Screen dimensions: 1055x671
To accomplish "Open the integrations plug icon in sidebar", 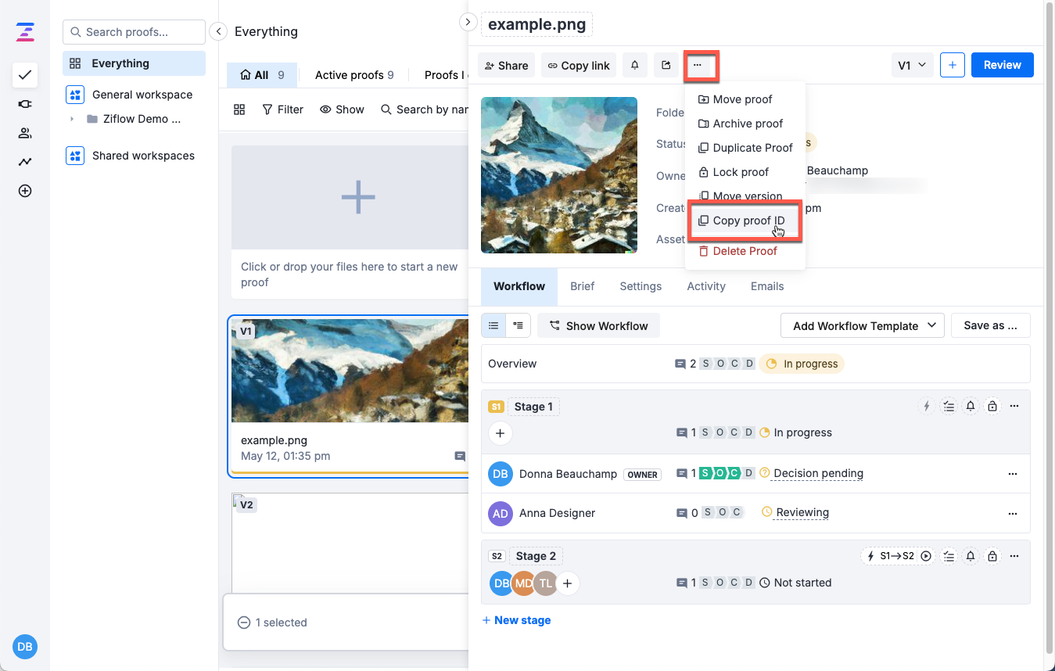I will pos(25,104).
